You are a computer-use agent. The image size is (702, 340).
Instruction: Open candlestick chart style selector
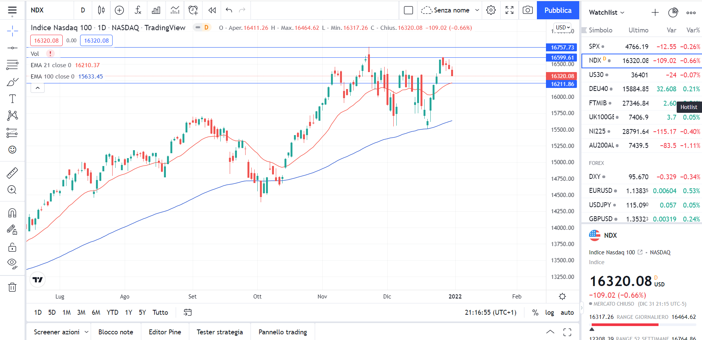point(101,10)
